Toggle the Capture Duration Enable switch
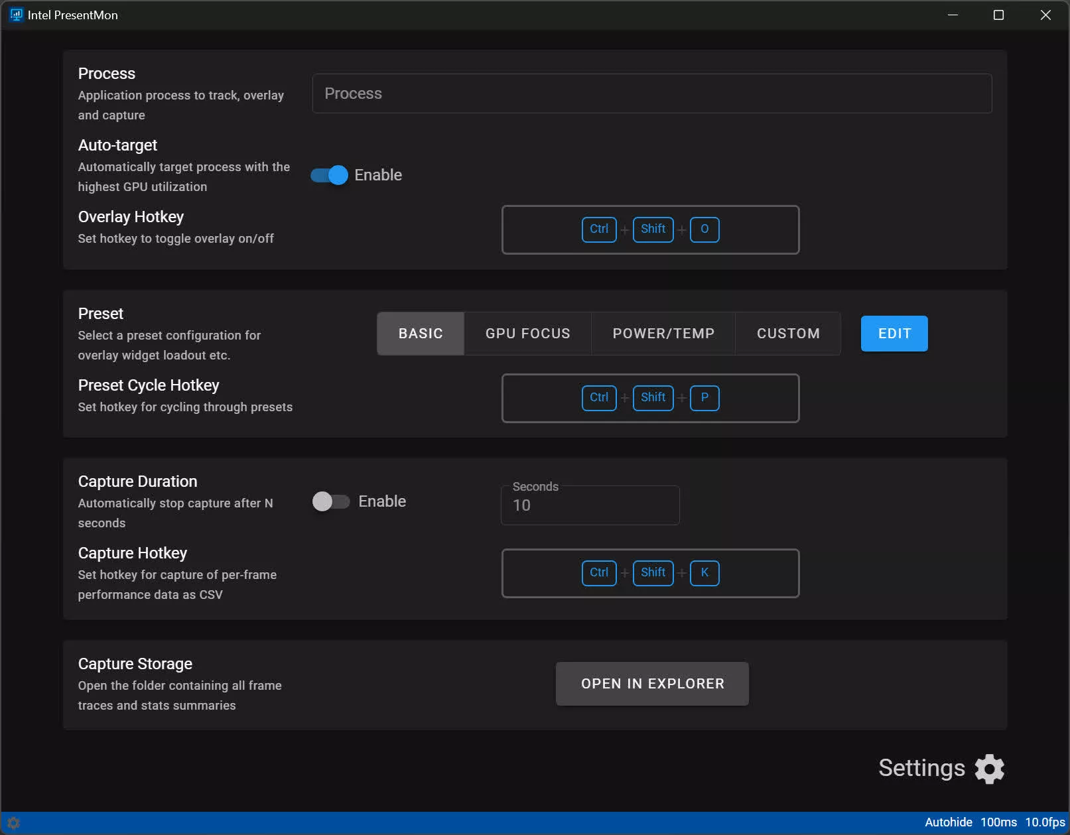The height and width of the screenshot is (835, 1070). [x=331, y=501]
